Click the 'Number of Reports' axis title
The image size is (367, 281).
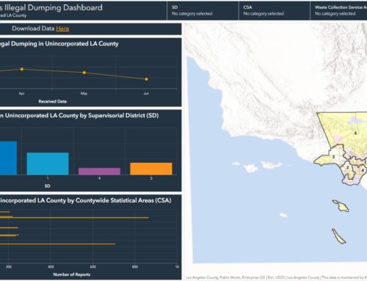tap(72, 274)
